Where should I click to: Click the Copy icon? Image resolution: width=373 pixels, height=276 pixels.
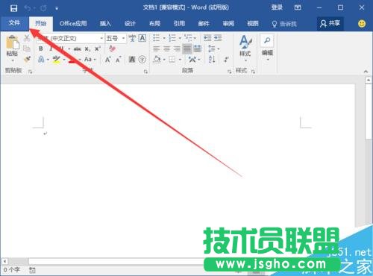pos(27,48)
